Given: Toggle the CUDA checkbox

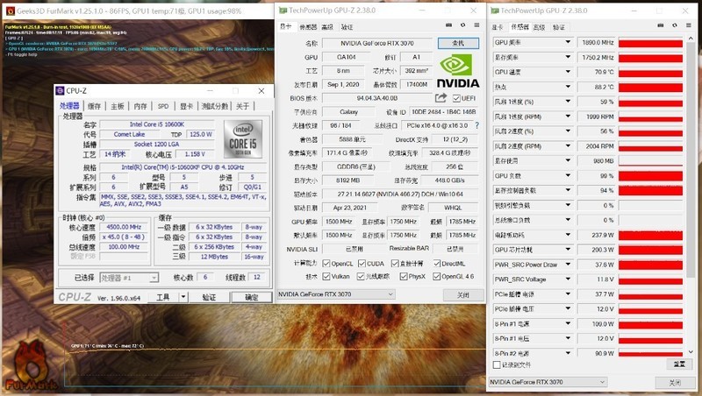Looking at the screenshot, I should (362, 263).
